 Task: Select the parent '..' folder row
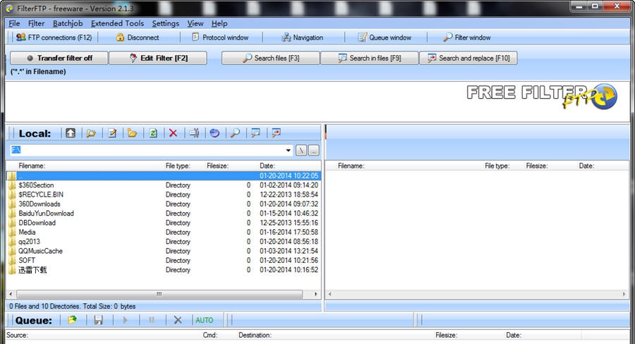pyautogui.click(x=164, y=176)
